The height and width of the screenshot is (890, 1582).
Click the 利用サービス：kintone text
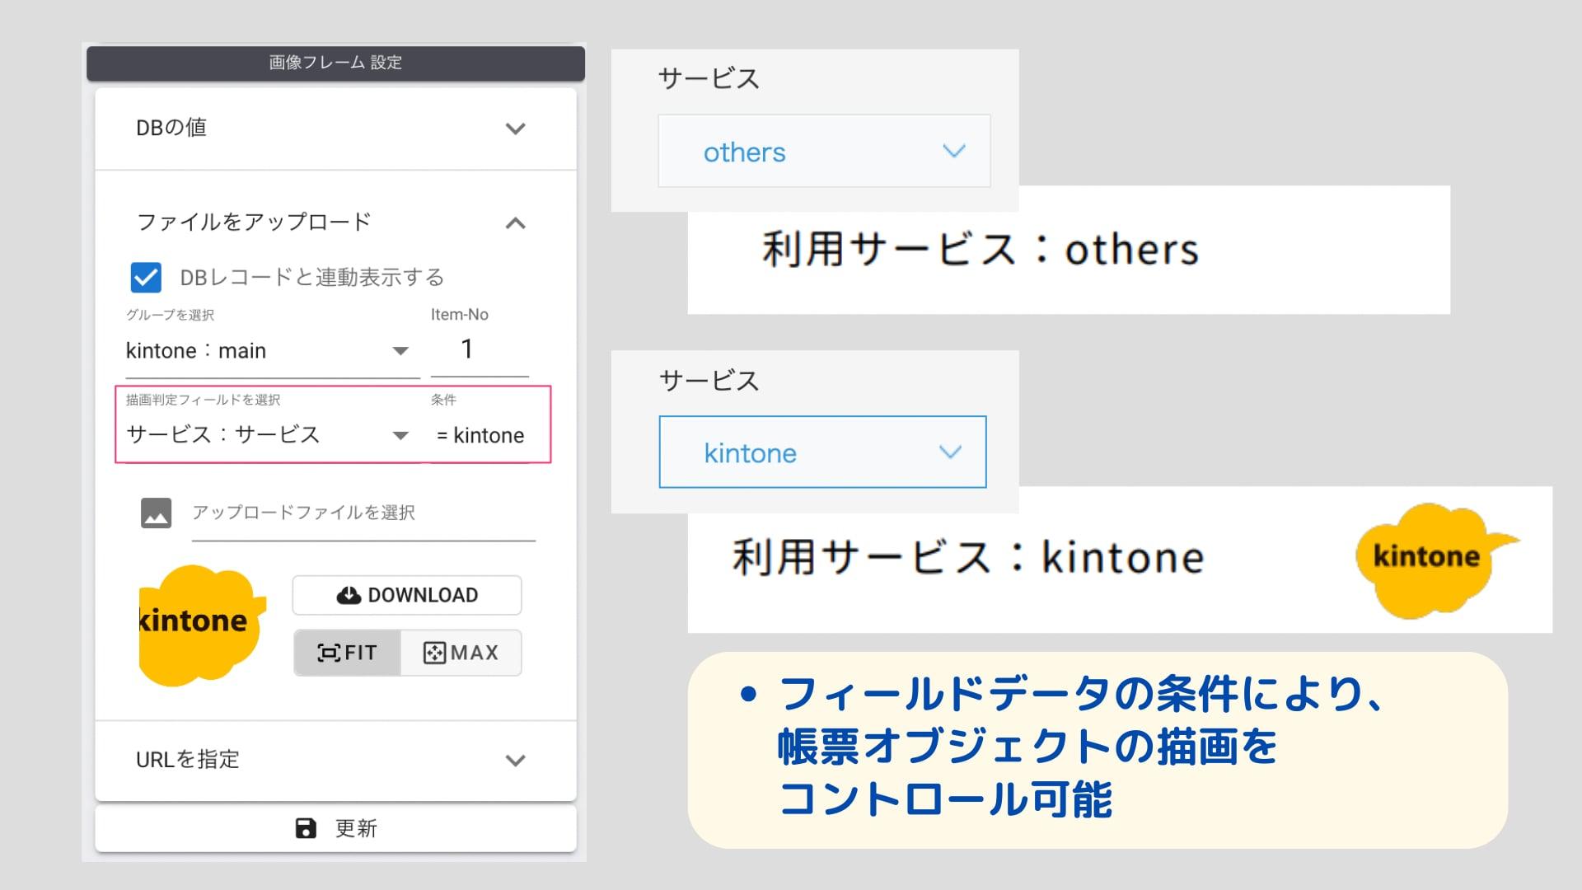pos(968,557)
